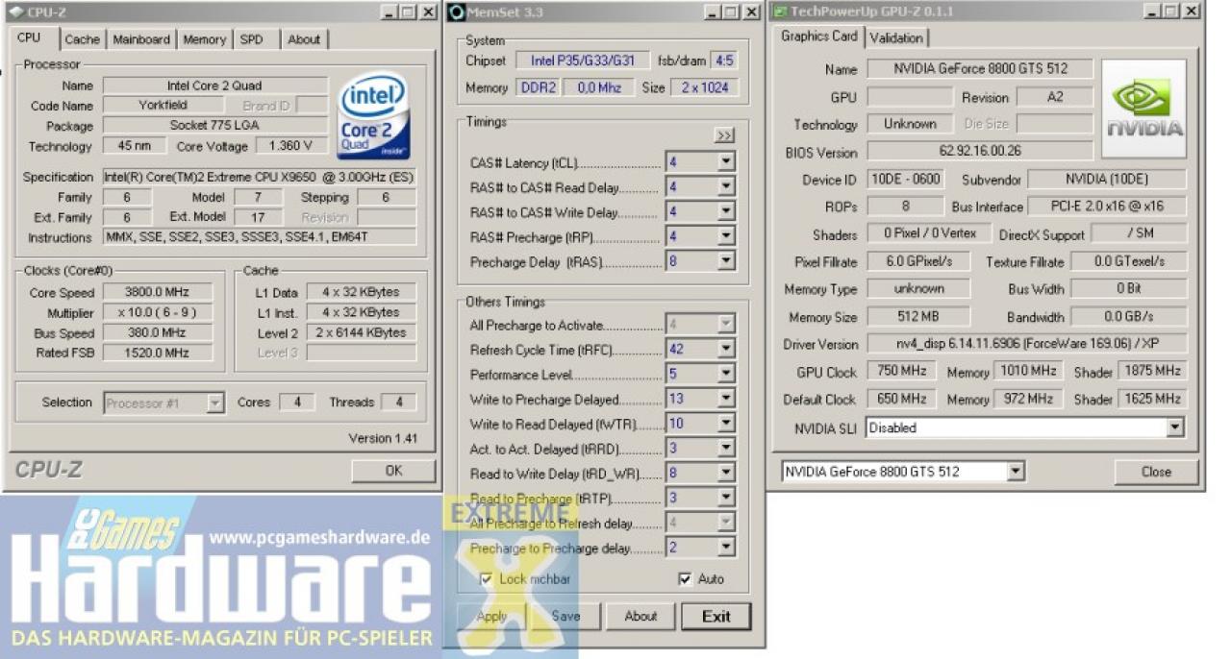Click the Exit button in MemSet
Image resolution: width=1231 pixels, height=659 pixels.
point(716,617)
